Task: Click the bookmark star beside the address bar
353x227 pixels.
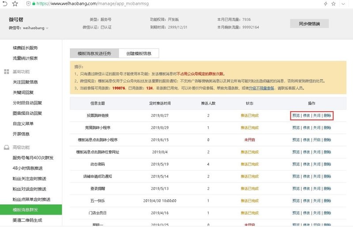Action: tap(15, 4)
